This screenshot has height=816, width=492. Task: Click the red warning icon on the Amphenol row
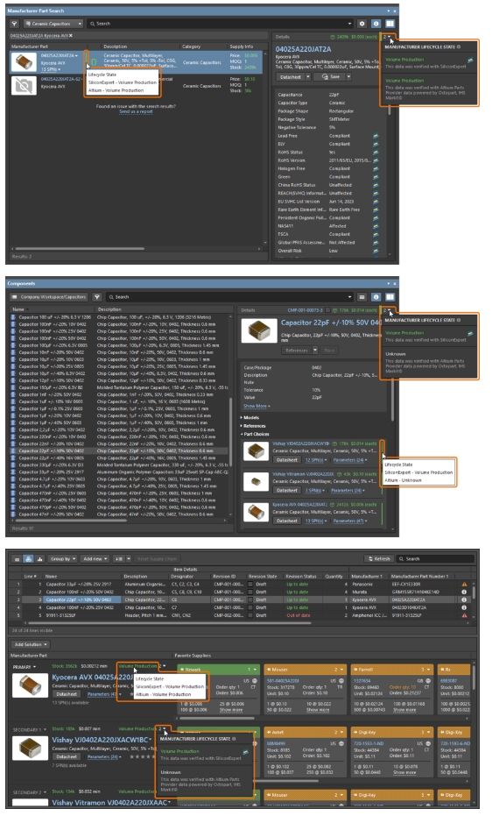coord(465,615)
